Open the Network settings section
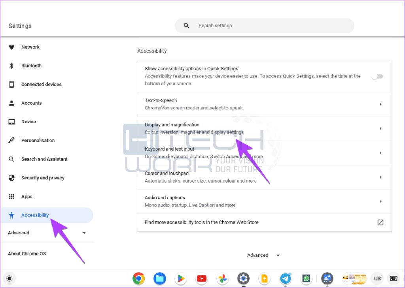Viewport: 405px width, 288px height. (x=30, y=47)
